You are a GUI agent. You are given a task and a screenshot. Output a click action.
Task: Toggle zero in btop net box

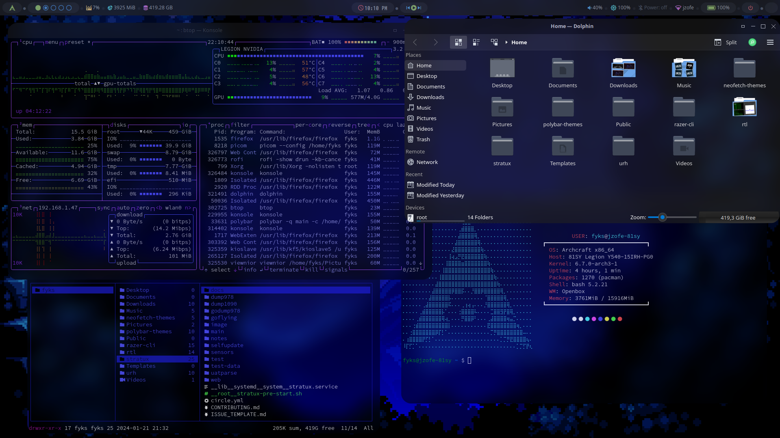(143, 208)
